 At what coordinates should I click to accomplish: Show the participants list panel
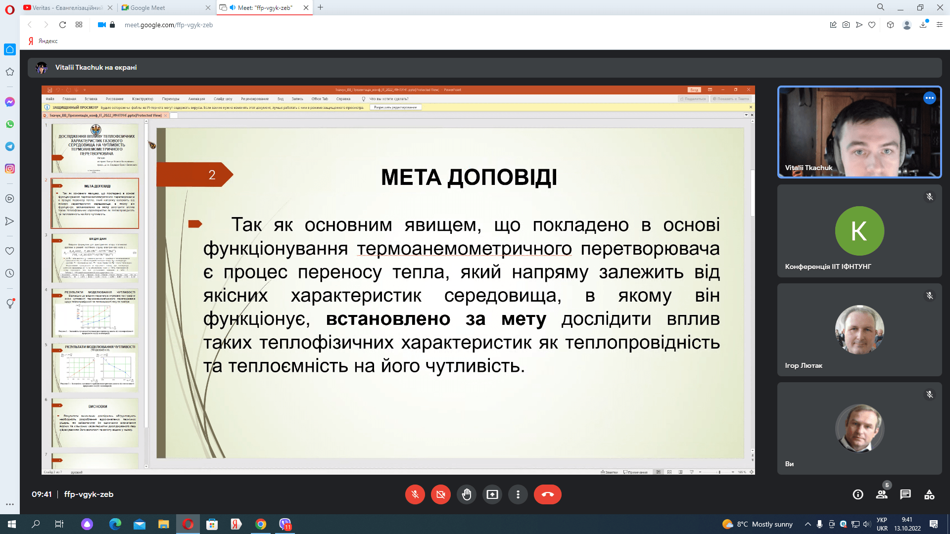pos(882,494)
